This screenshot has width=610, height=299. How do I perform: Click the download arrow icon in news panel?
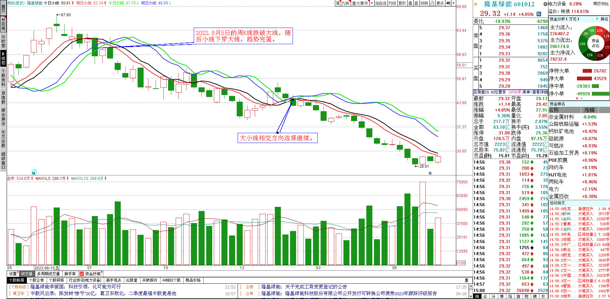coord(466,280)
